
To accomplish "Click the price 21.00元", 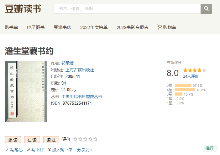I will point(69,90).
